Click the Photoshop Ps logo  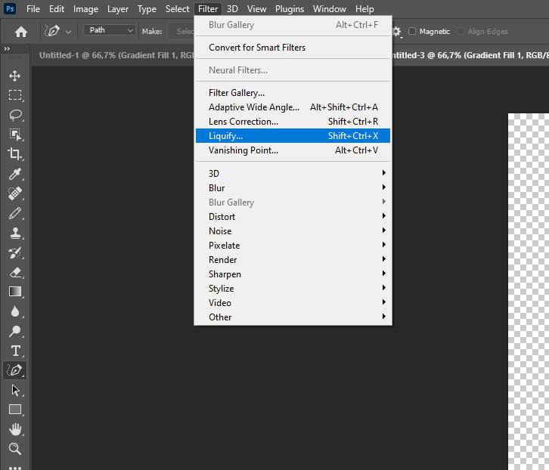pyautogui.click(x=10, y=9)
